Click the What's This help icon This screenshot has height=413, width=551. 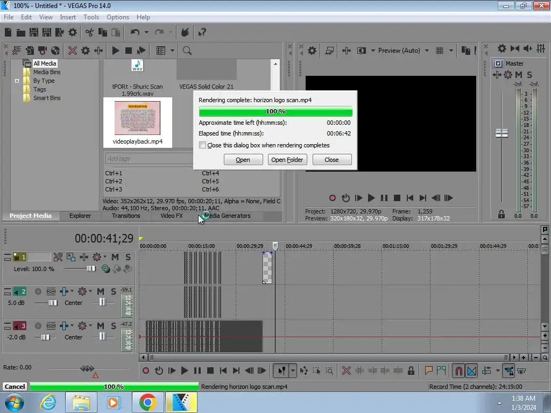(202, 32)
